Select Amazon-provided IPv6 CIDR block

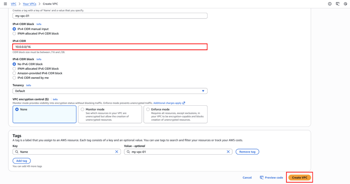14,73
